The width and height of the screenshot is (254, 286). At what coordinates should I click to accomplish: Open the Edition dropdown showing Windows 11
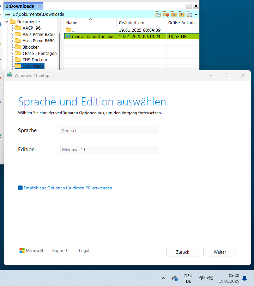pos(109,150)
